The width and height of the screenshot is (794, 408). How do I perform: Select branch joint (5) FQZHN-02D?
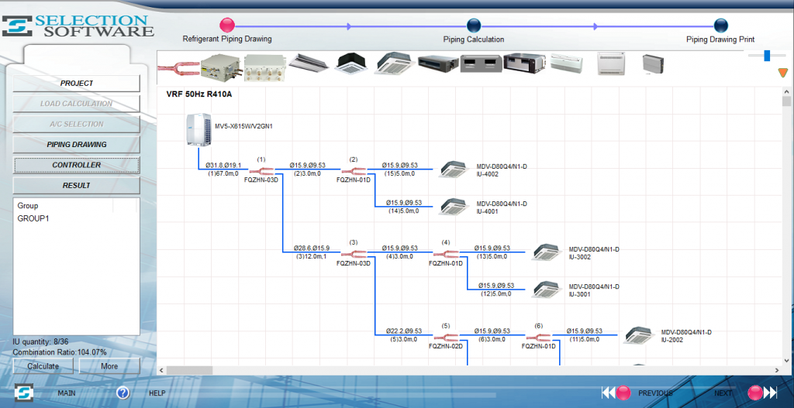pos(446,337)
